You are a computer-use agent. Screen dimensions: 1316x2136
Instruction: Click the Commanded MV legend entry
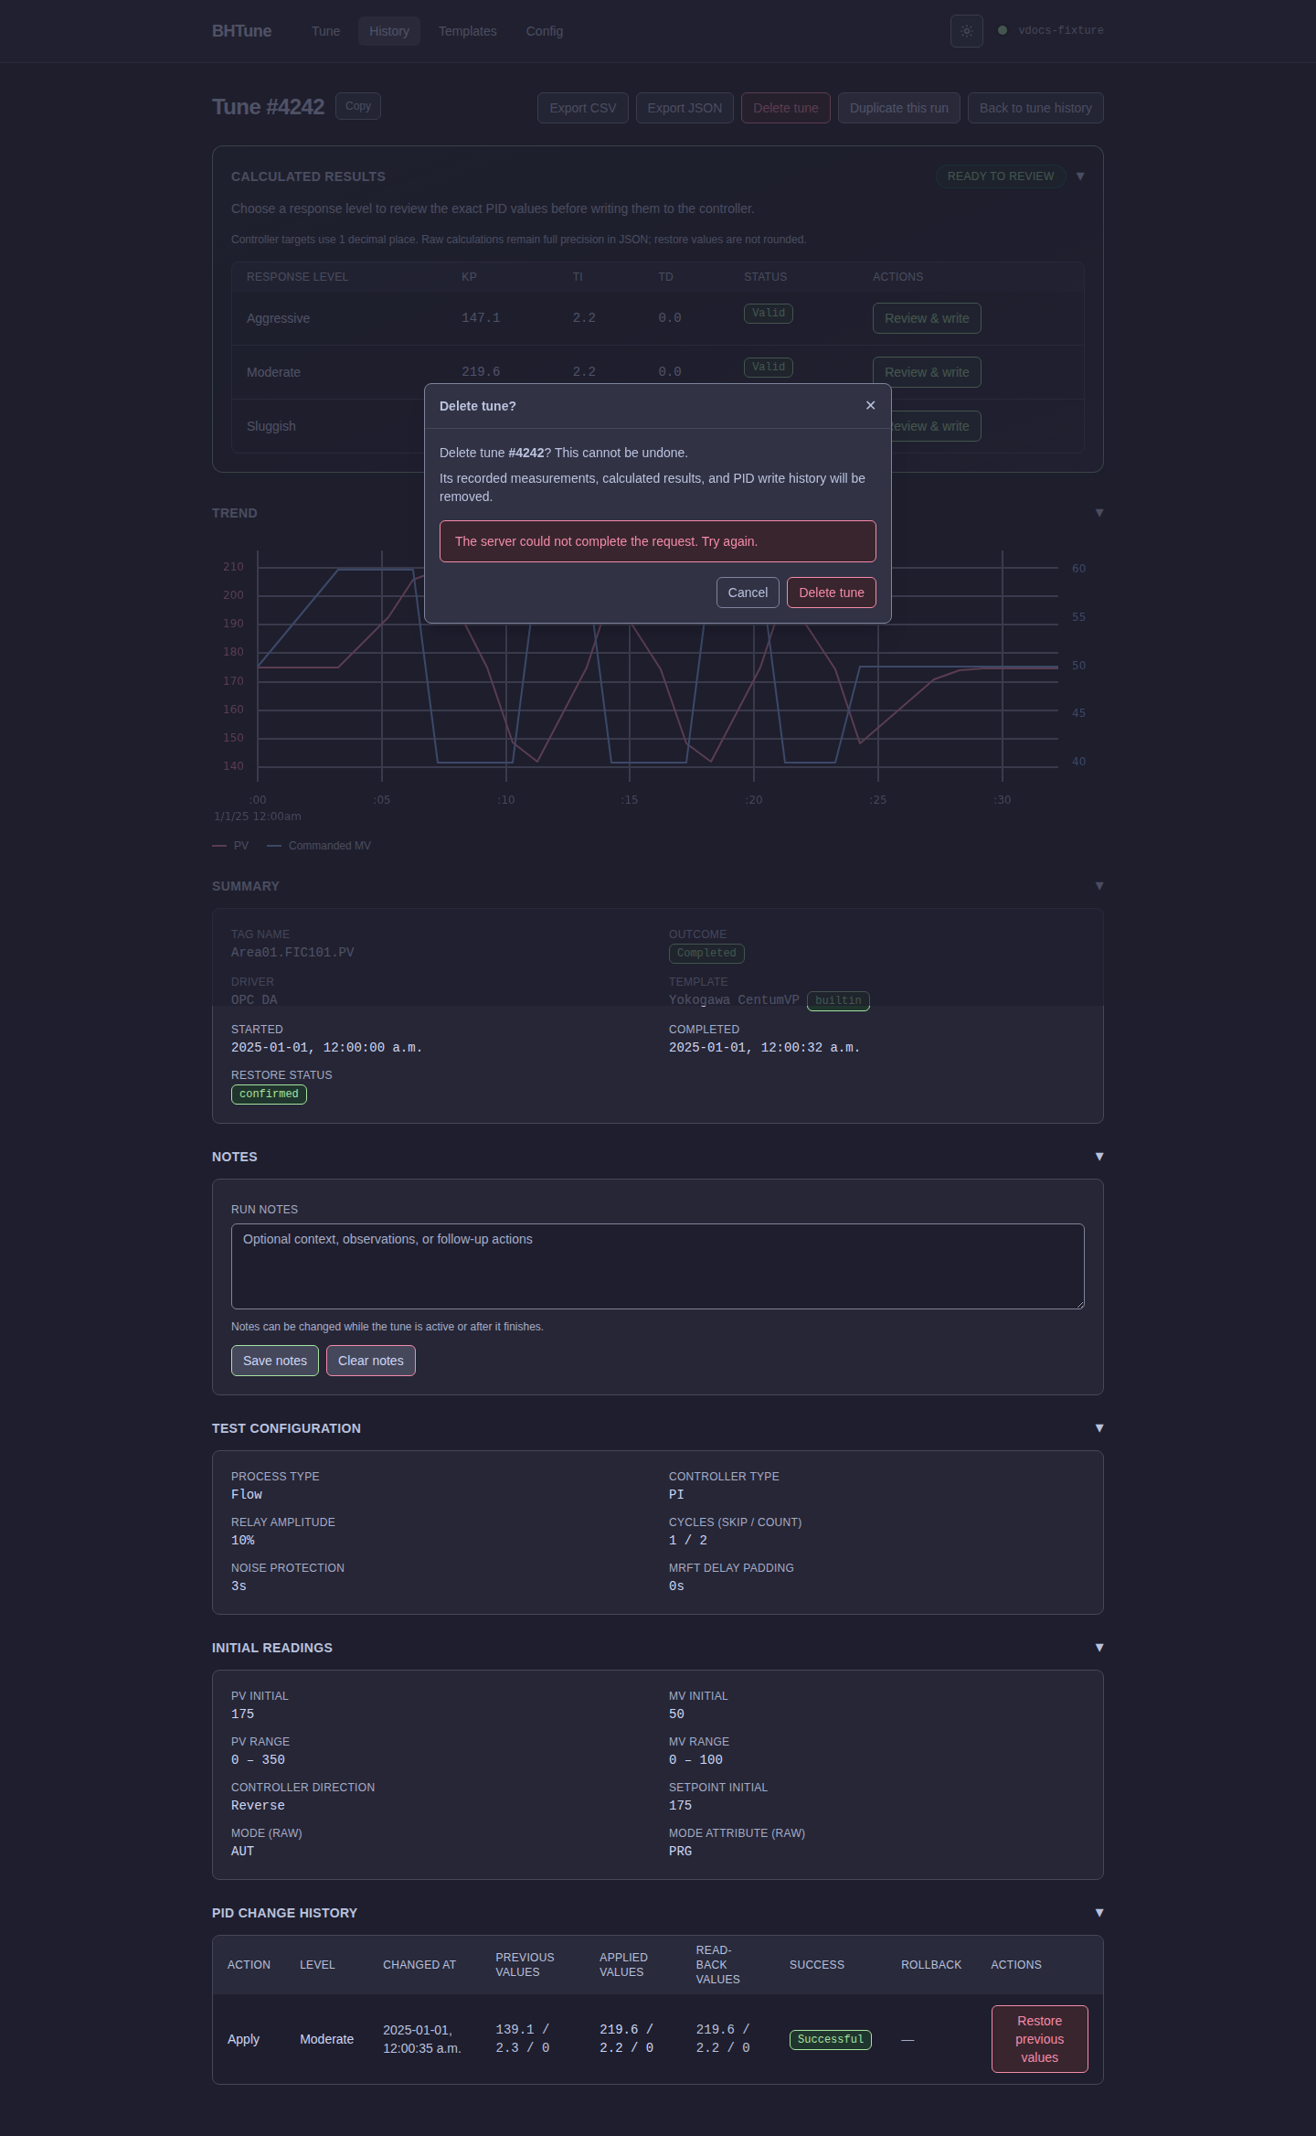[319, 846]
